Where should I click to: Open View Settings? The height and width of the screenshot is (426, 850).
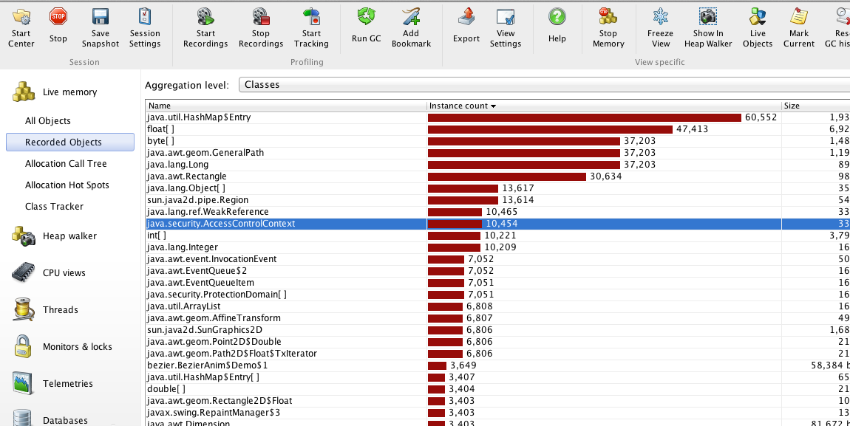tap(506, 27)
